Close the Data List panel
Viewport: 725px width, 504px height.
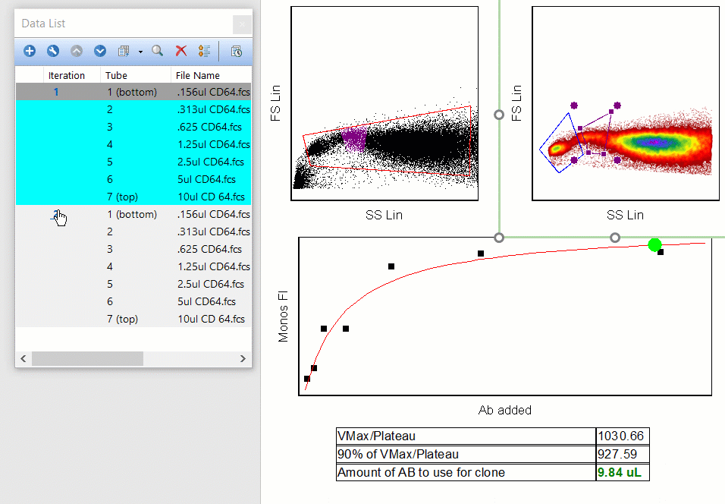pyautogui.click(x=241, y=24)
